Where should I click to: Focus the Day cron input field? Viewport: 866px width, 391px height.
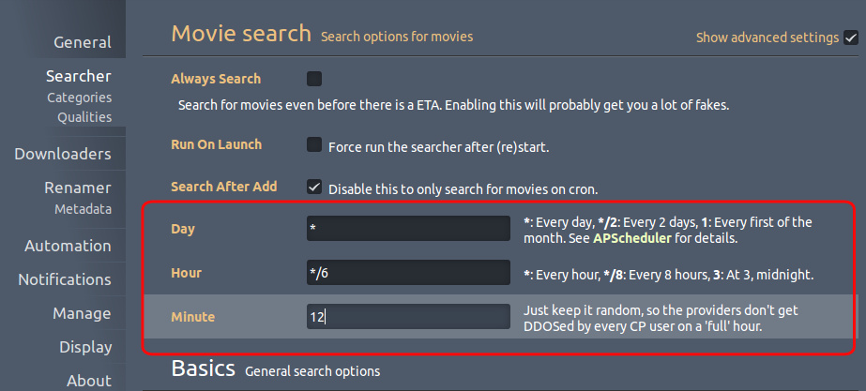(x=408, y=228)
